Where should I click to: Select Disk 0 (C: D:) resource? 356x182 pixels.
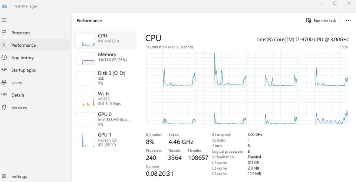click(x=105, y=78)
